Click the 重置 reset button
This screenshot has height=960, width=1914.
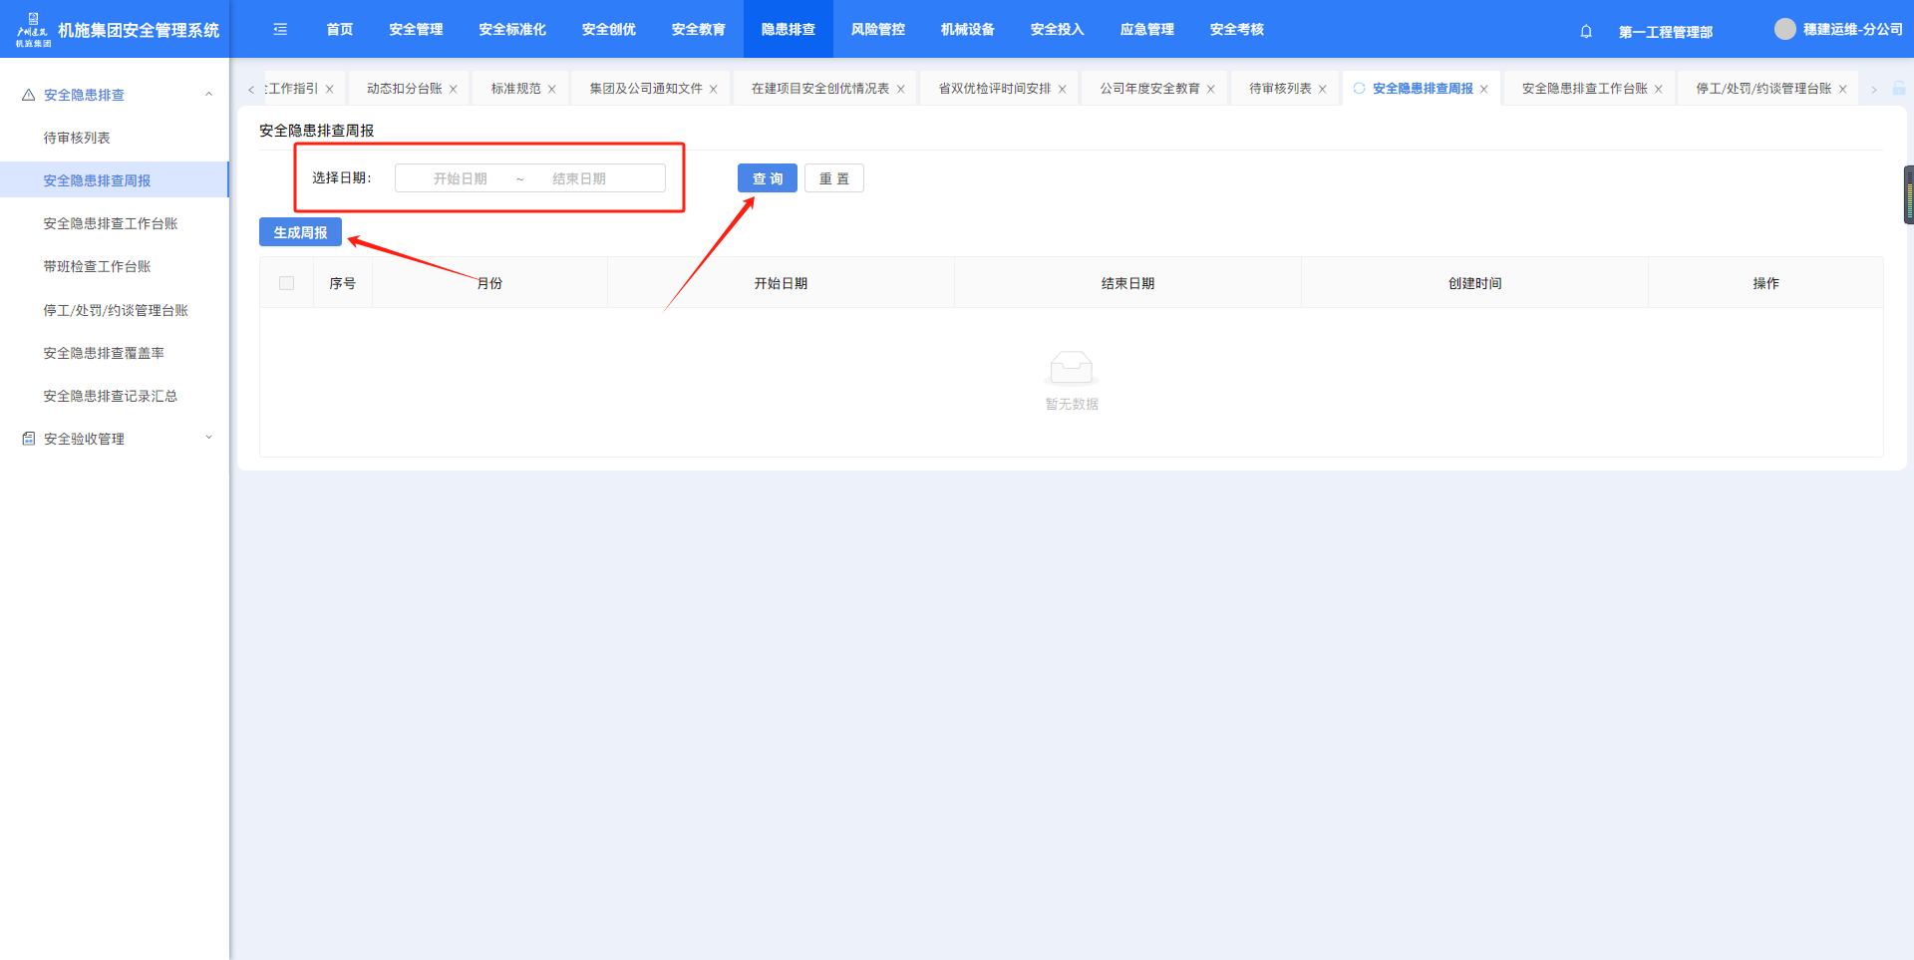point(833,178)
